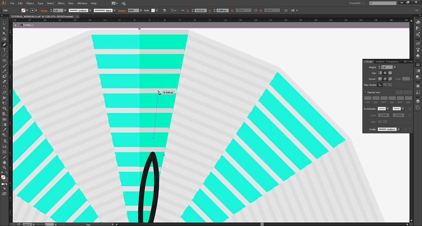
Task: Click the Go to Bridge icon
Action: click(x=105, y=3)
